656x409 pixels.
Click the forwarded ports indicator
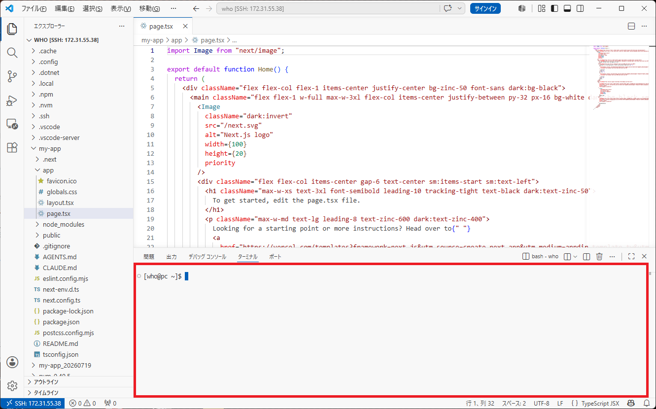click(x=110, y=403)
